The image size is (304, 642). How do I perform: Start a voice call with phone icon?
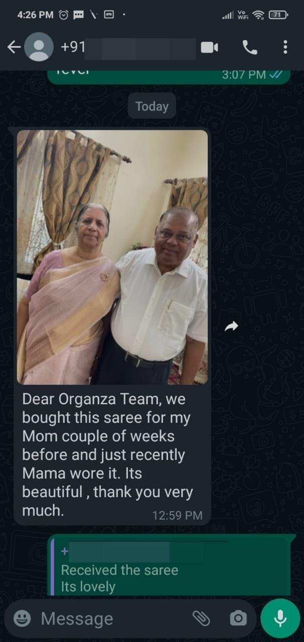point(250,47)
